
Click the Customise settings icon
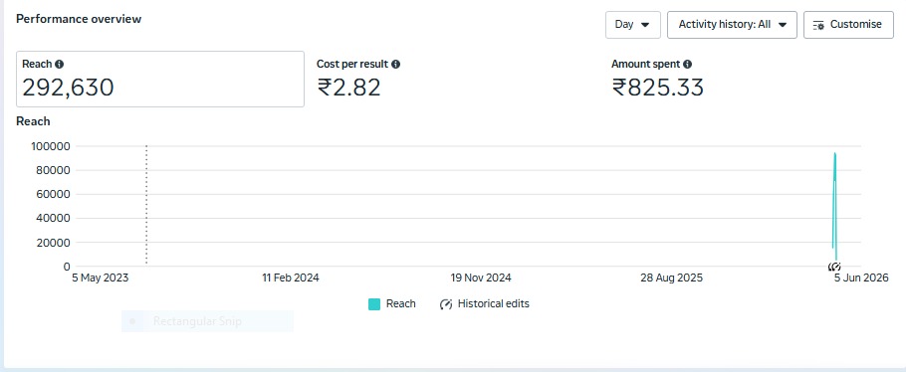[x=818, y=25]
